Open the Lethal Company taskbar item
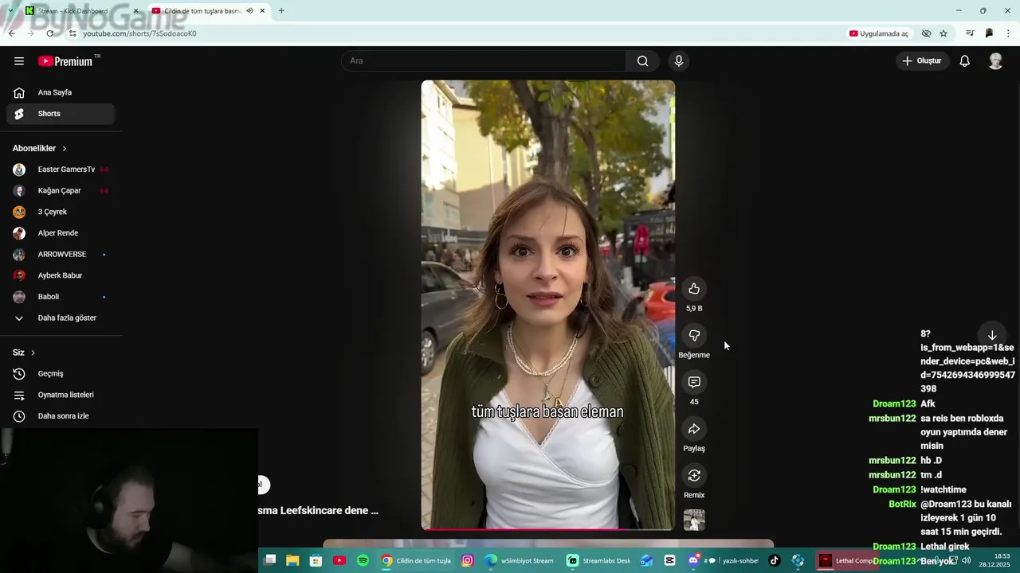The width and height of the screenshot is (1020, 573). click(x=845, y=560)
